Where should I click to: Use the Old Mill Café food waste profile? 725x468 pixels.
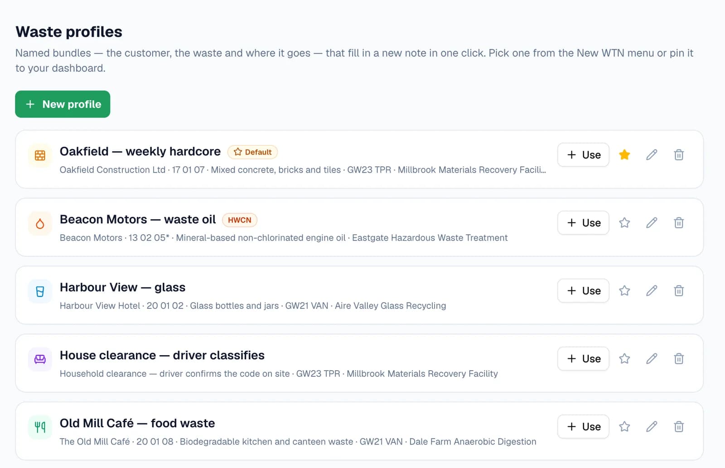pos(583,427)
